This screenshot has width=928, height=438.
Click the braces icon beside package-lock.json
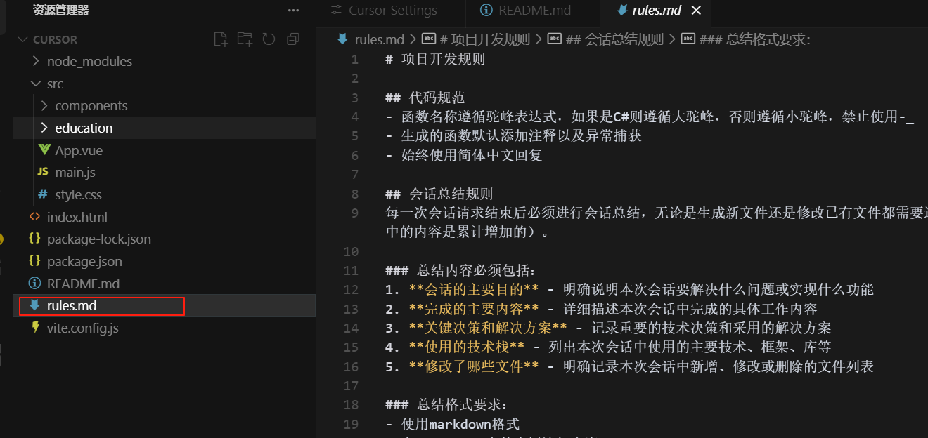[x=34, y=239]
